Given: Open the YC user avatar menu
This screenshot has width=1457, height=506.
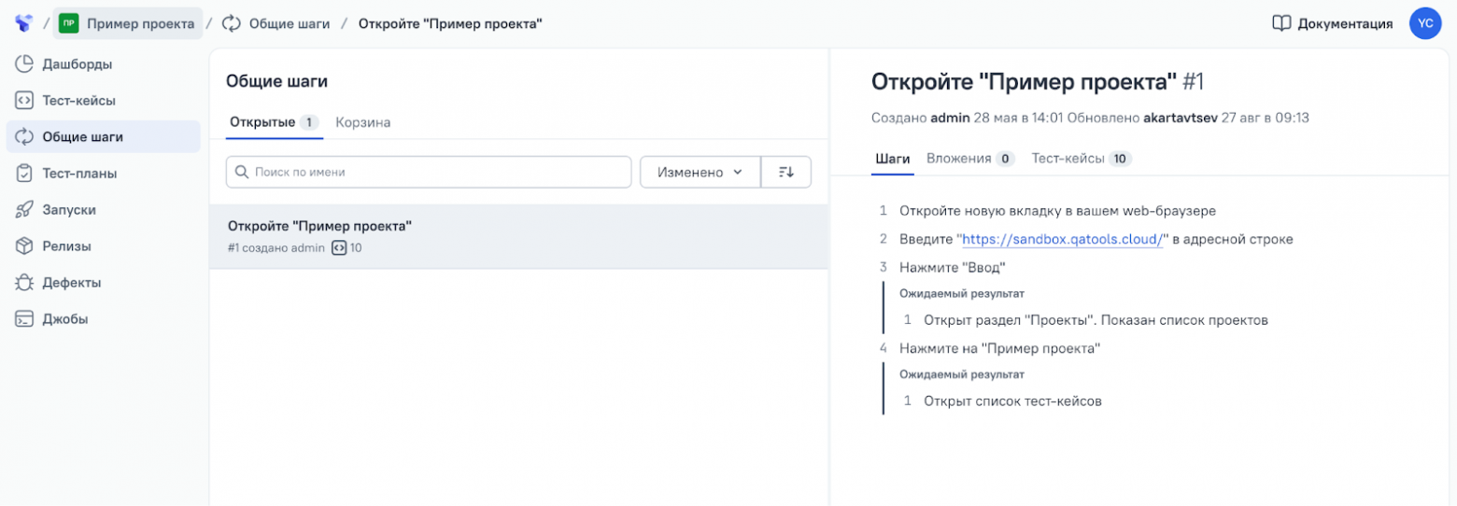Looking at the screenshot, I should [x=1425, y=23].
